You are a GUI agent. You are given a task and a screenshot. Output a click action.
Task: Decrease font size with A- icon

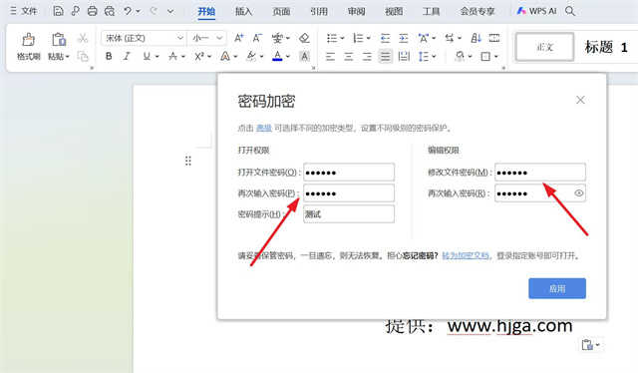[x=257, y=38]
